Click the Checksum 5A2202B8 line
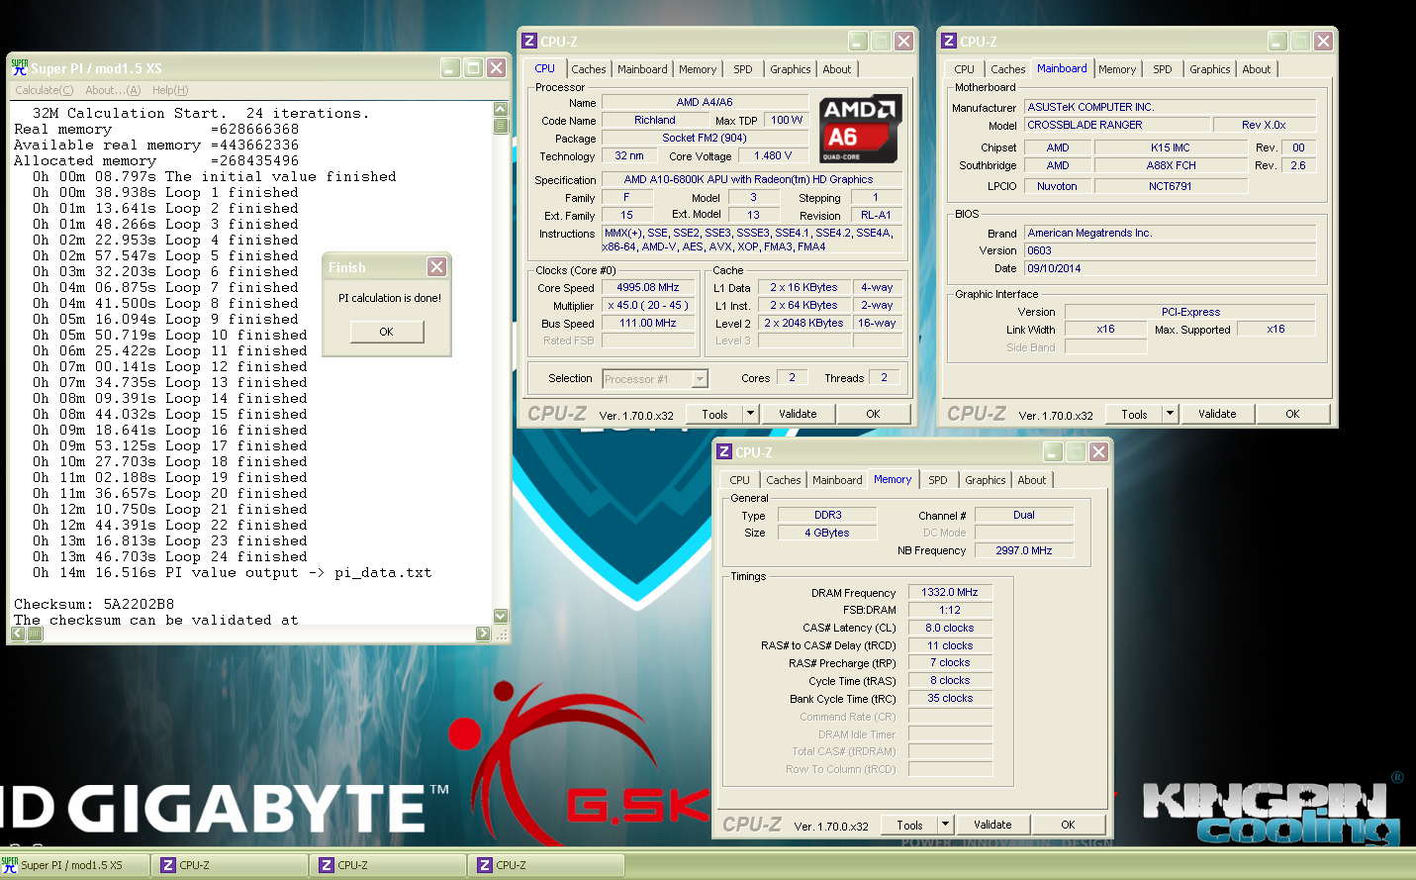Image resolution: width=1416 pixels, height=880 pixels. pos(94,604)
